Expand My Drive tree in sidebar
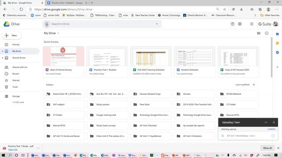 pyautogui.click(x=3, y=51)
